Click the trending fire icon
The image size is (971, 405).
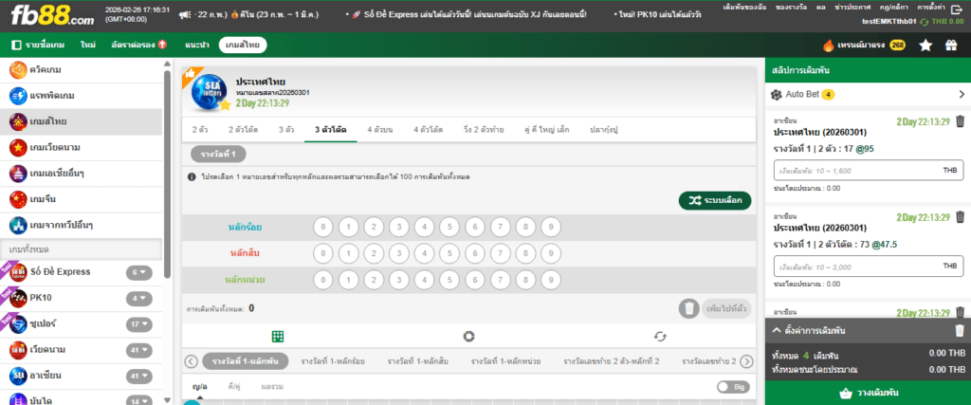coord(829,46)
